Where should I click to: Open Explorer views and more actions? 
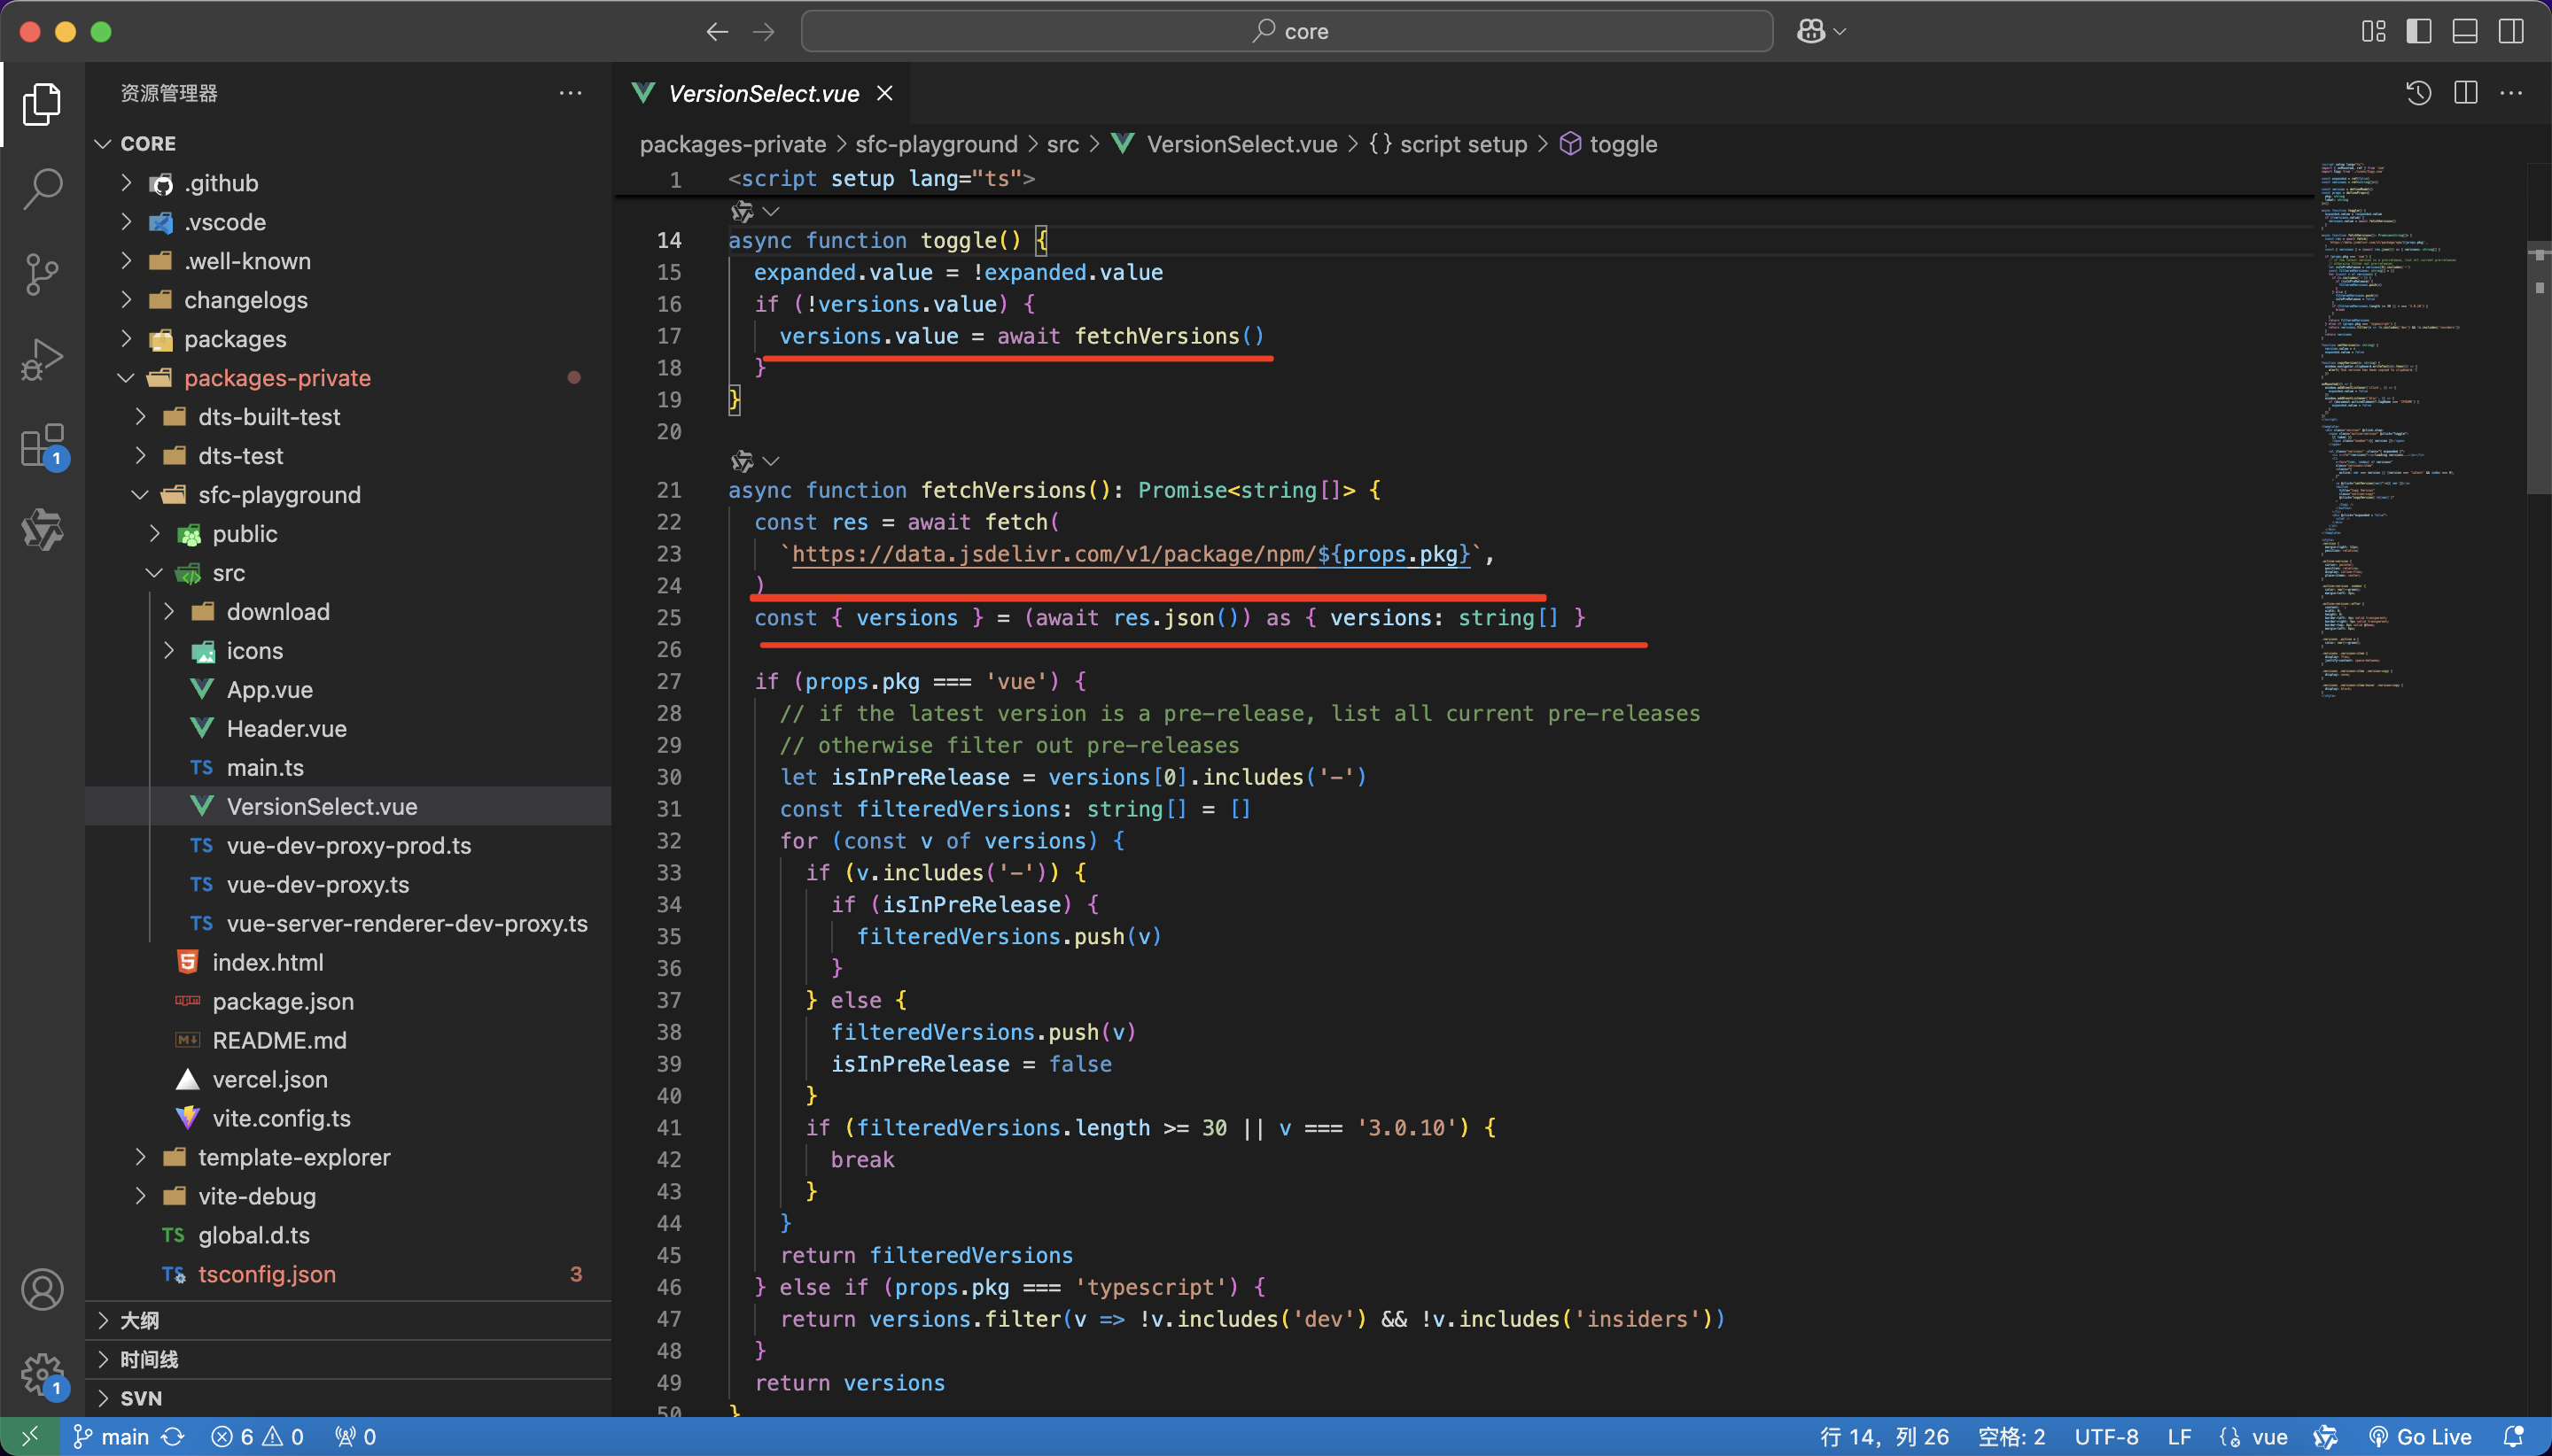(571, 93)
